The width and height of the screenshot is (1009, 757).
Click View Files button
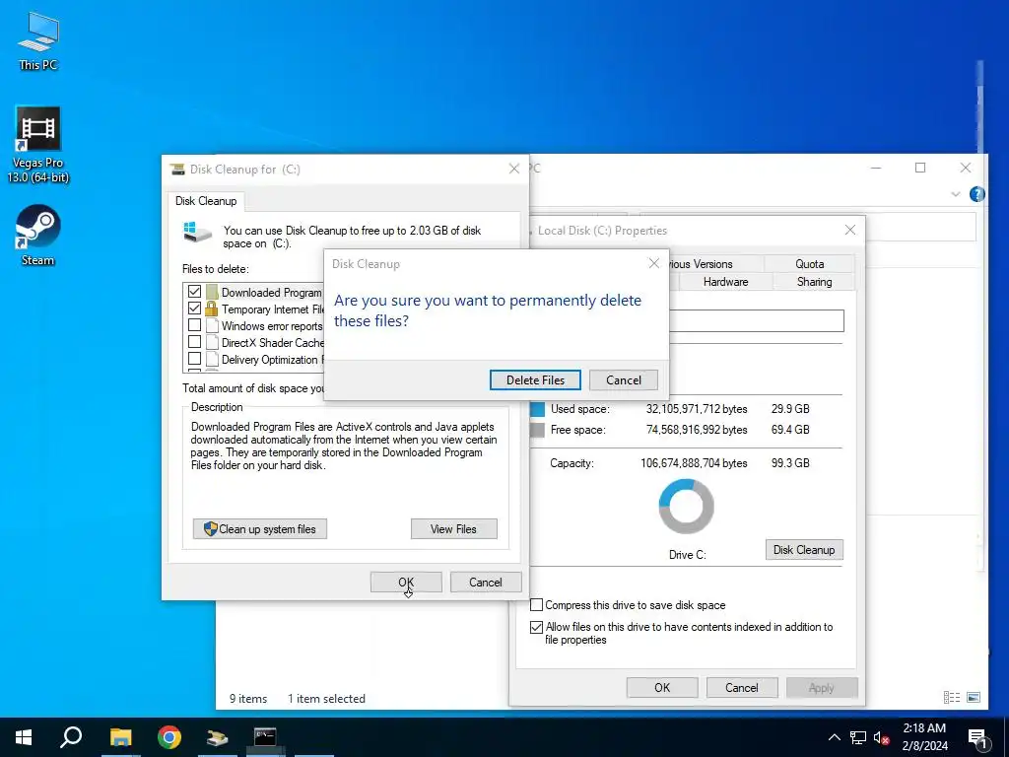point(453,529)
